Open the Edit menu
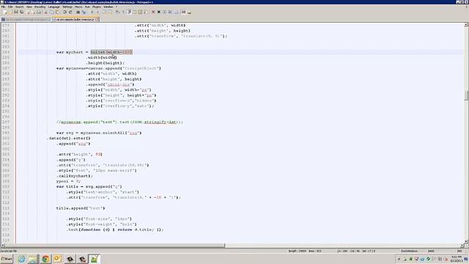 10,7
